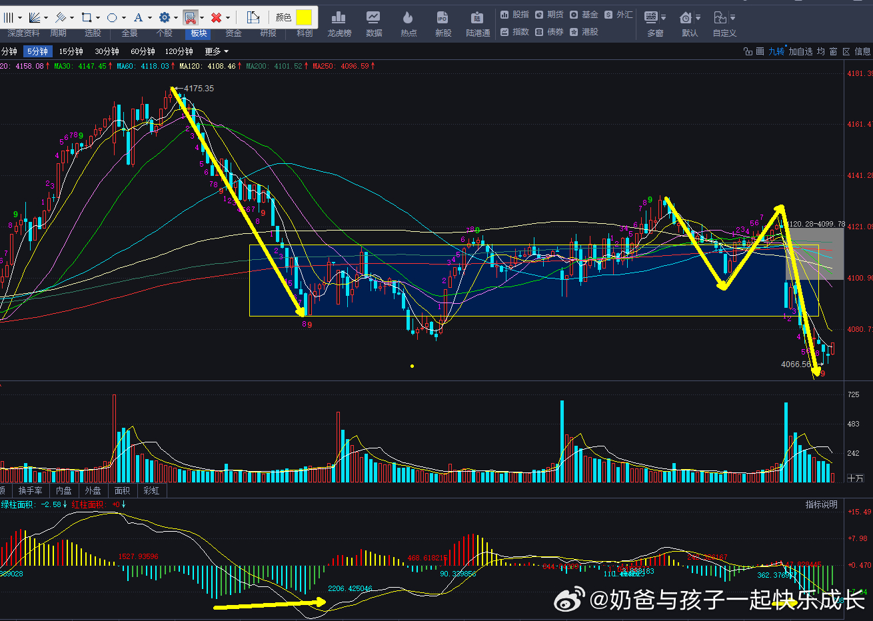Click the red X delete-drawings icon
The height and width of the screenshot is (621, 873).
216,17
